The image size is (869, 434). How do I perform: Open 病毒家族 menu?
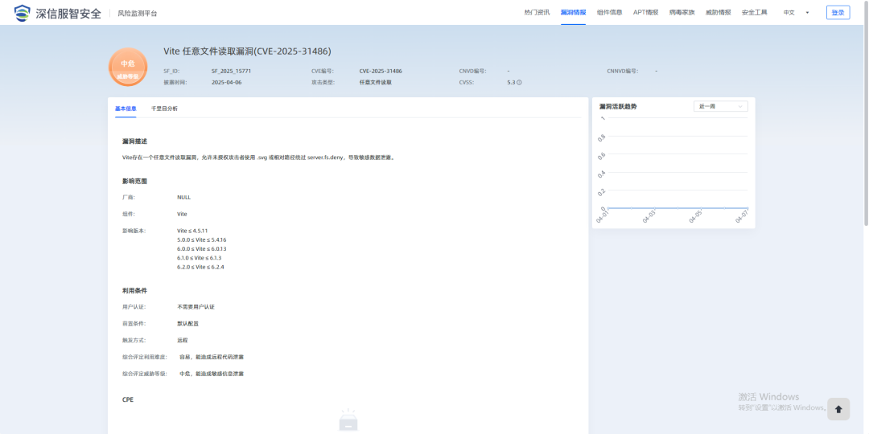[682, 12]
